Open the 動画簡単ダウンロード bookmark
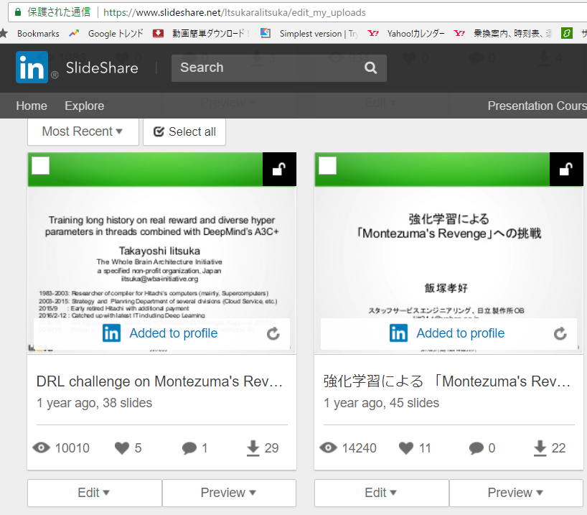 tap(201, 33)
